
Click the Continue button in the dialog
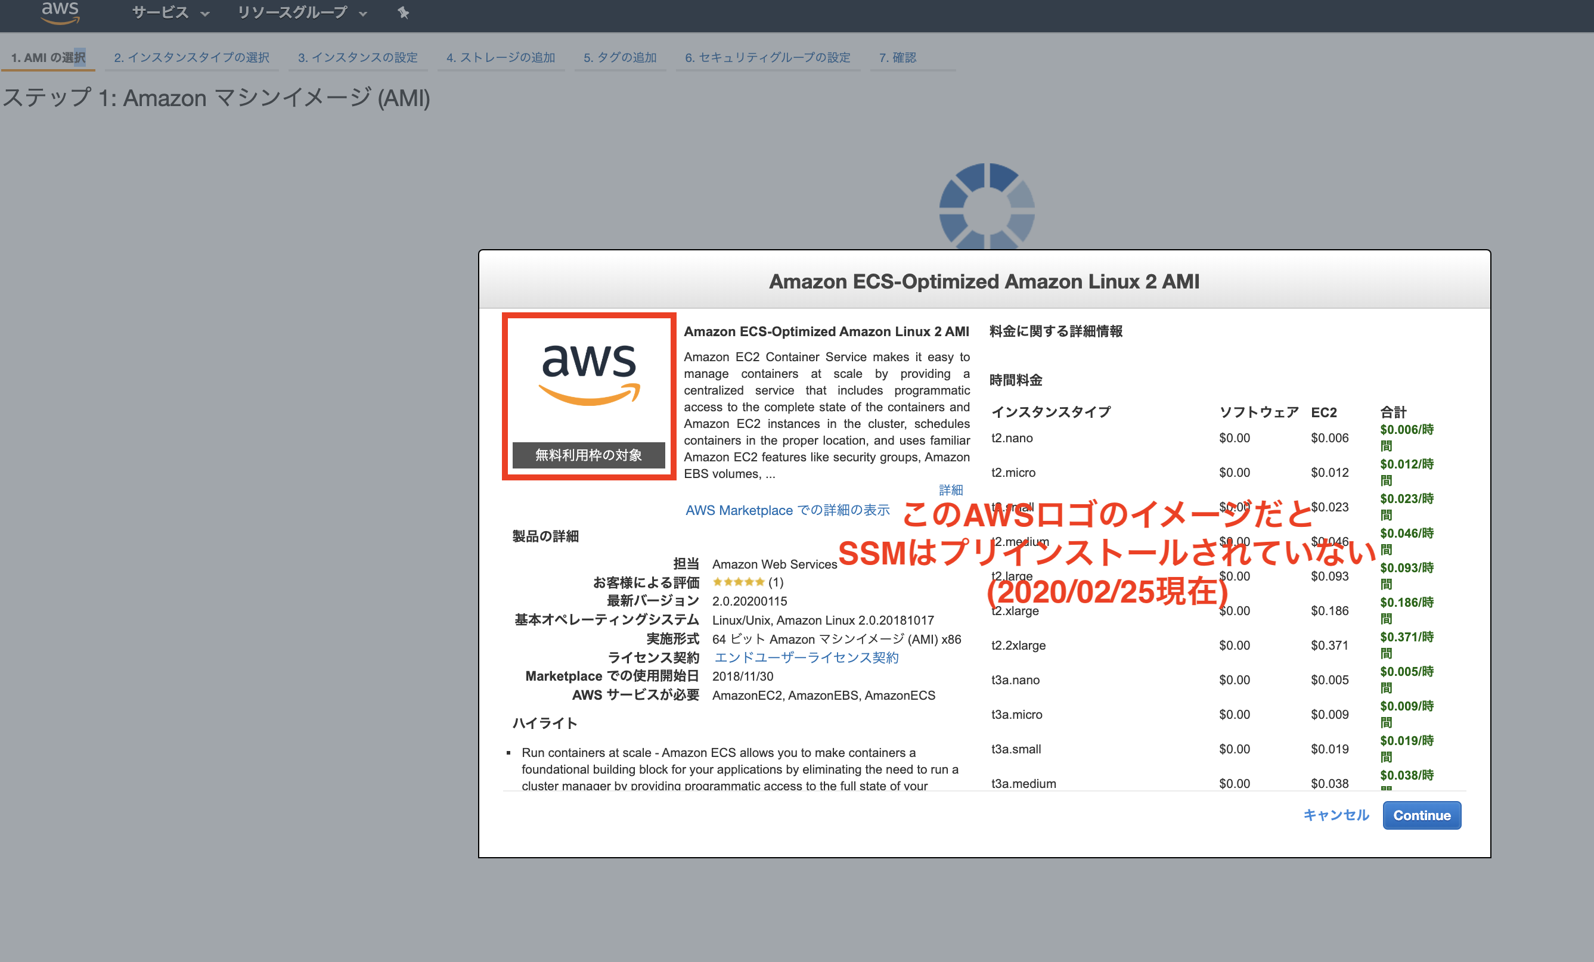point(1421,815)
